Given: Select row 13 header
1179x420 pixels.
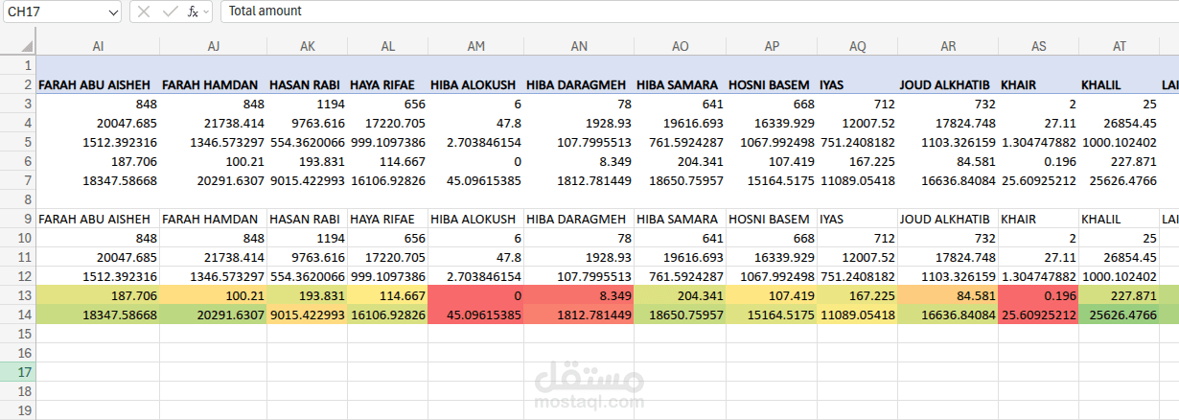Looking at the screenshot, I should [17, 295].
